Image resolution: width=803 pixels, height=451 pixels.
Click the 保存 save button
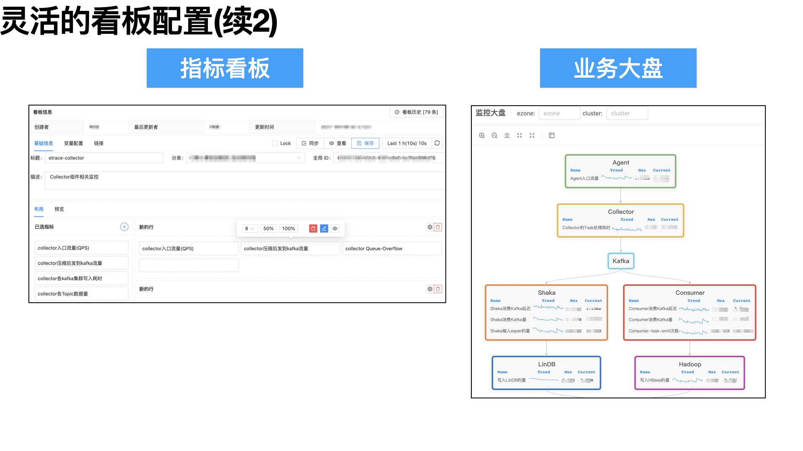point(365,143)
